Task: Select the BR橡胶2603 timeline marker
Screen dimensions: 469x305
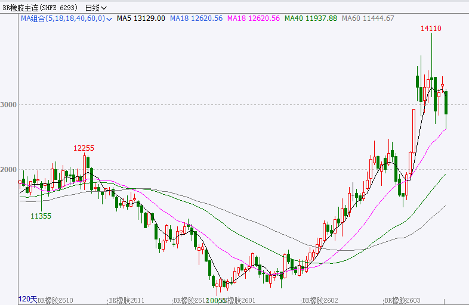Action: [402, 301]
